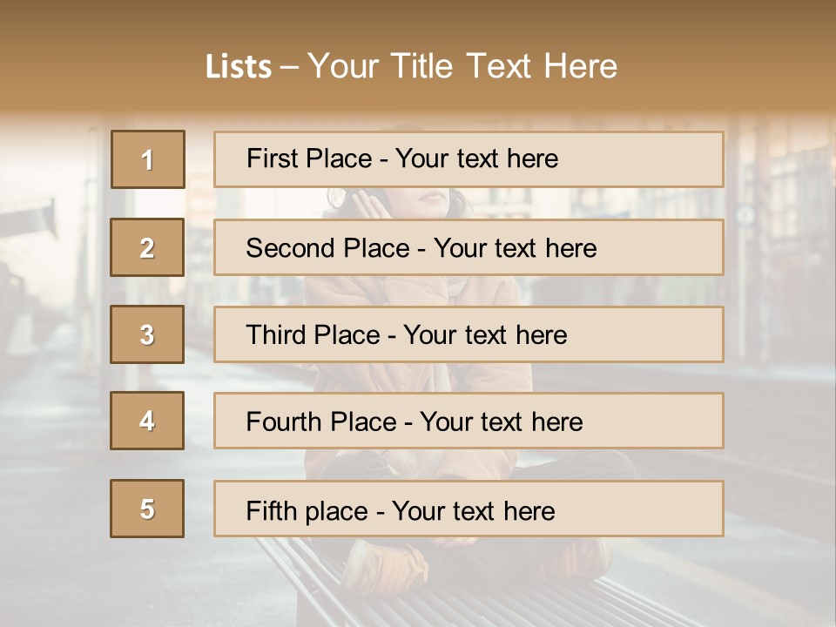Screen dimensions: 836x627
Task: Click the bold word Lists in title
Action: [x=239, y=66]
